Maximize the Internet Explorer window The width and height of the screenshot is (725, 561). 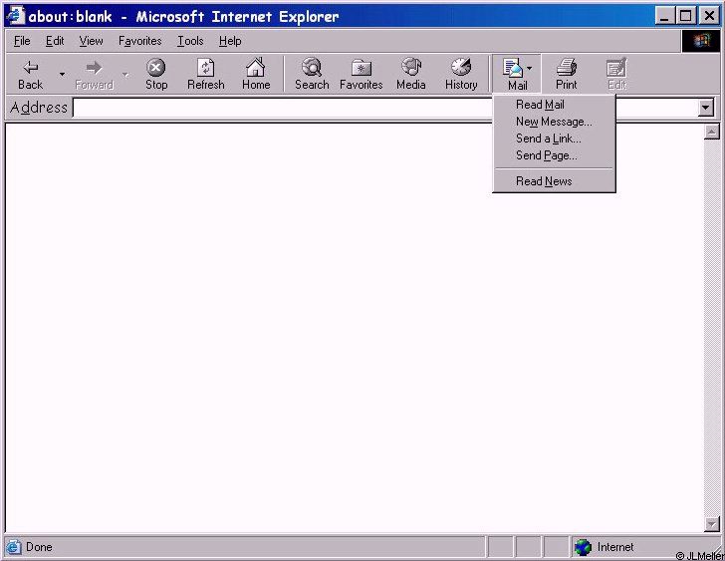pos(686,16)
